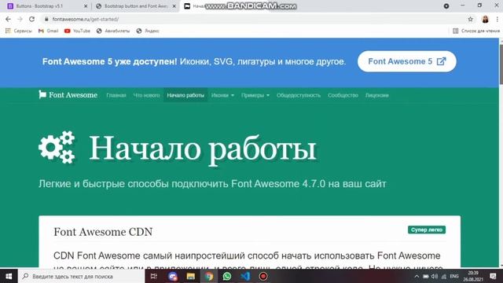Close the Buttons Bootstrap tab

click(86, 6)
